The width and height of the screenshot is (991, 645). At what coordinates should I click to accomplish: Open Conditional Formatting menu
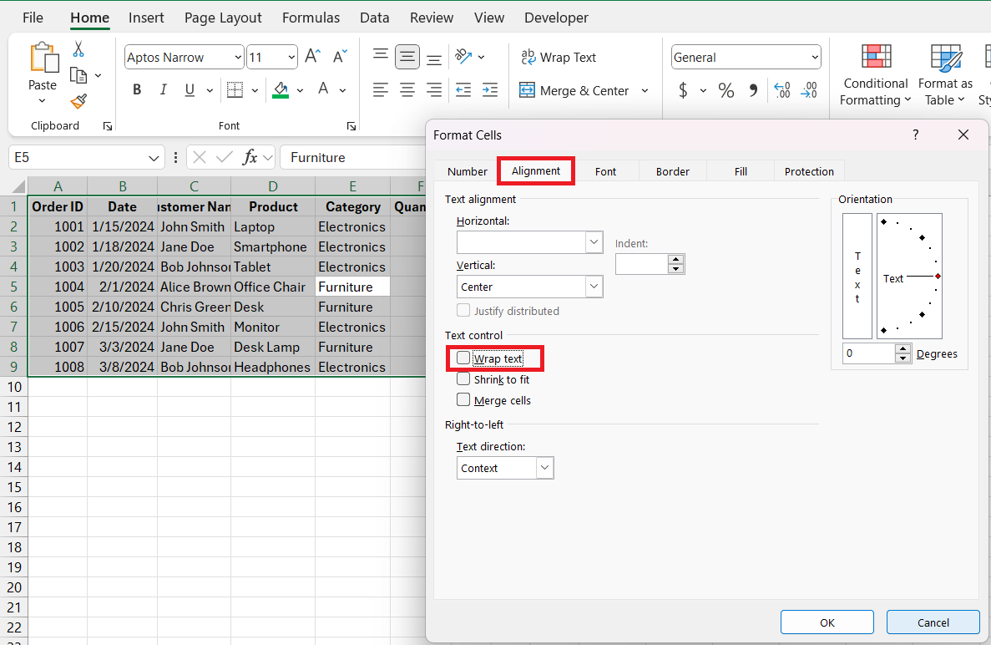point(876,74)
